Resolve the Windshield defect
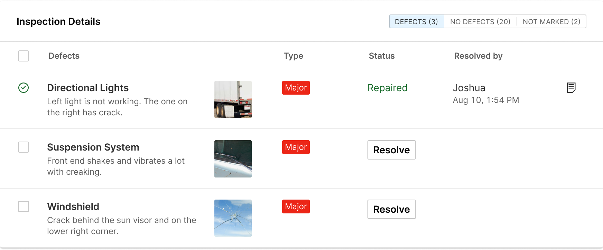 [391, 209]
